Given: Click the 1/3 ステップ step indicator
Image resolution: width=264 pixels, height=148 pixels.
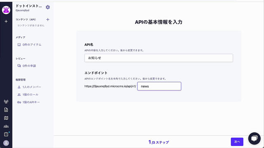Looking at the screenshot, I should pyautogui.click(x=158, y=142).
